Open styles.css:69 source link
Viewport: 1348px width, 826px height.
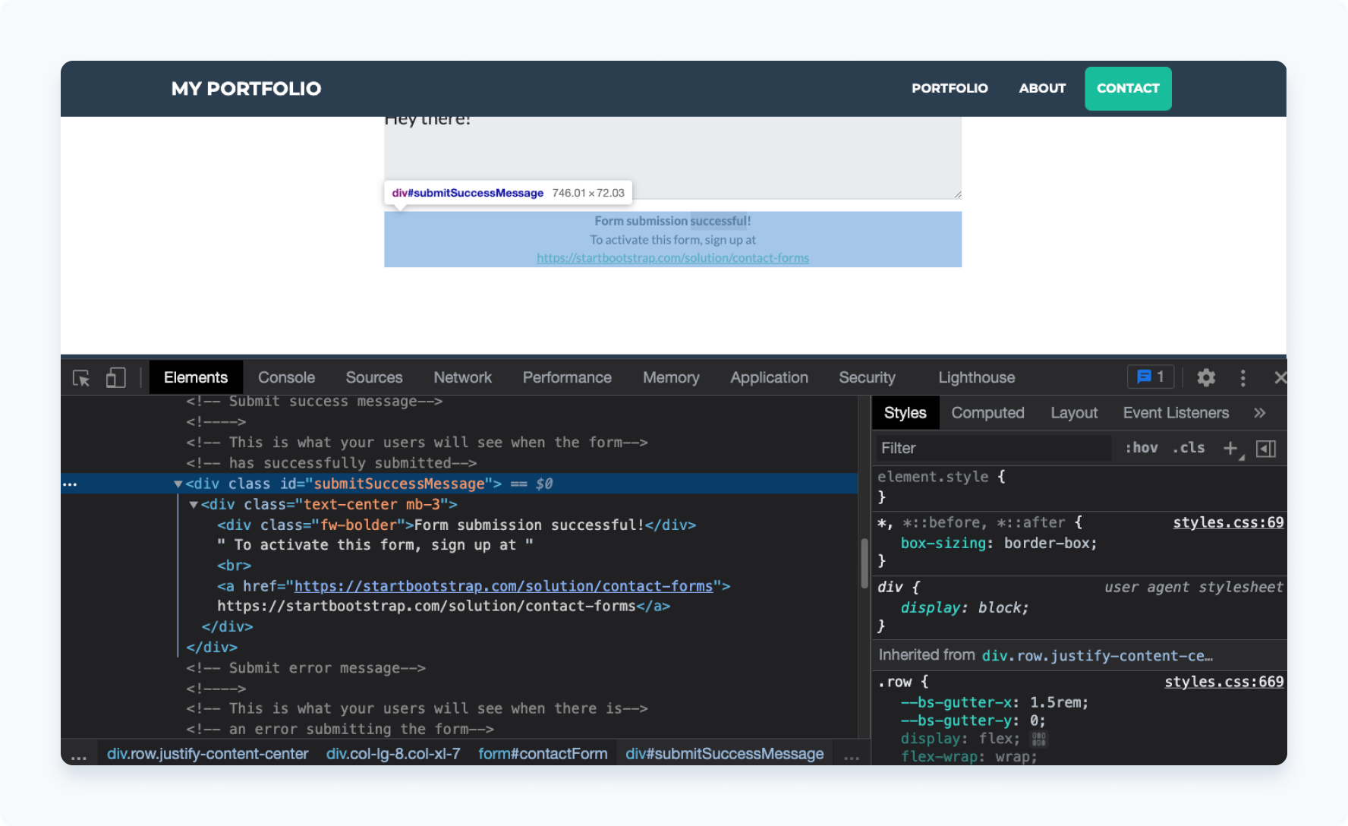(1228, 522)
